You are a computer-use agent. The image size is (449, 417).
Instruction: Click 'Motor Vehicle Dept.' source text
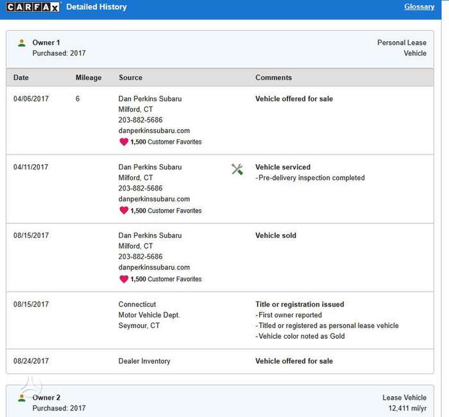click(149, 315)
